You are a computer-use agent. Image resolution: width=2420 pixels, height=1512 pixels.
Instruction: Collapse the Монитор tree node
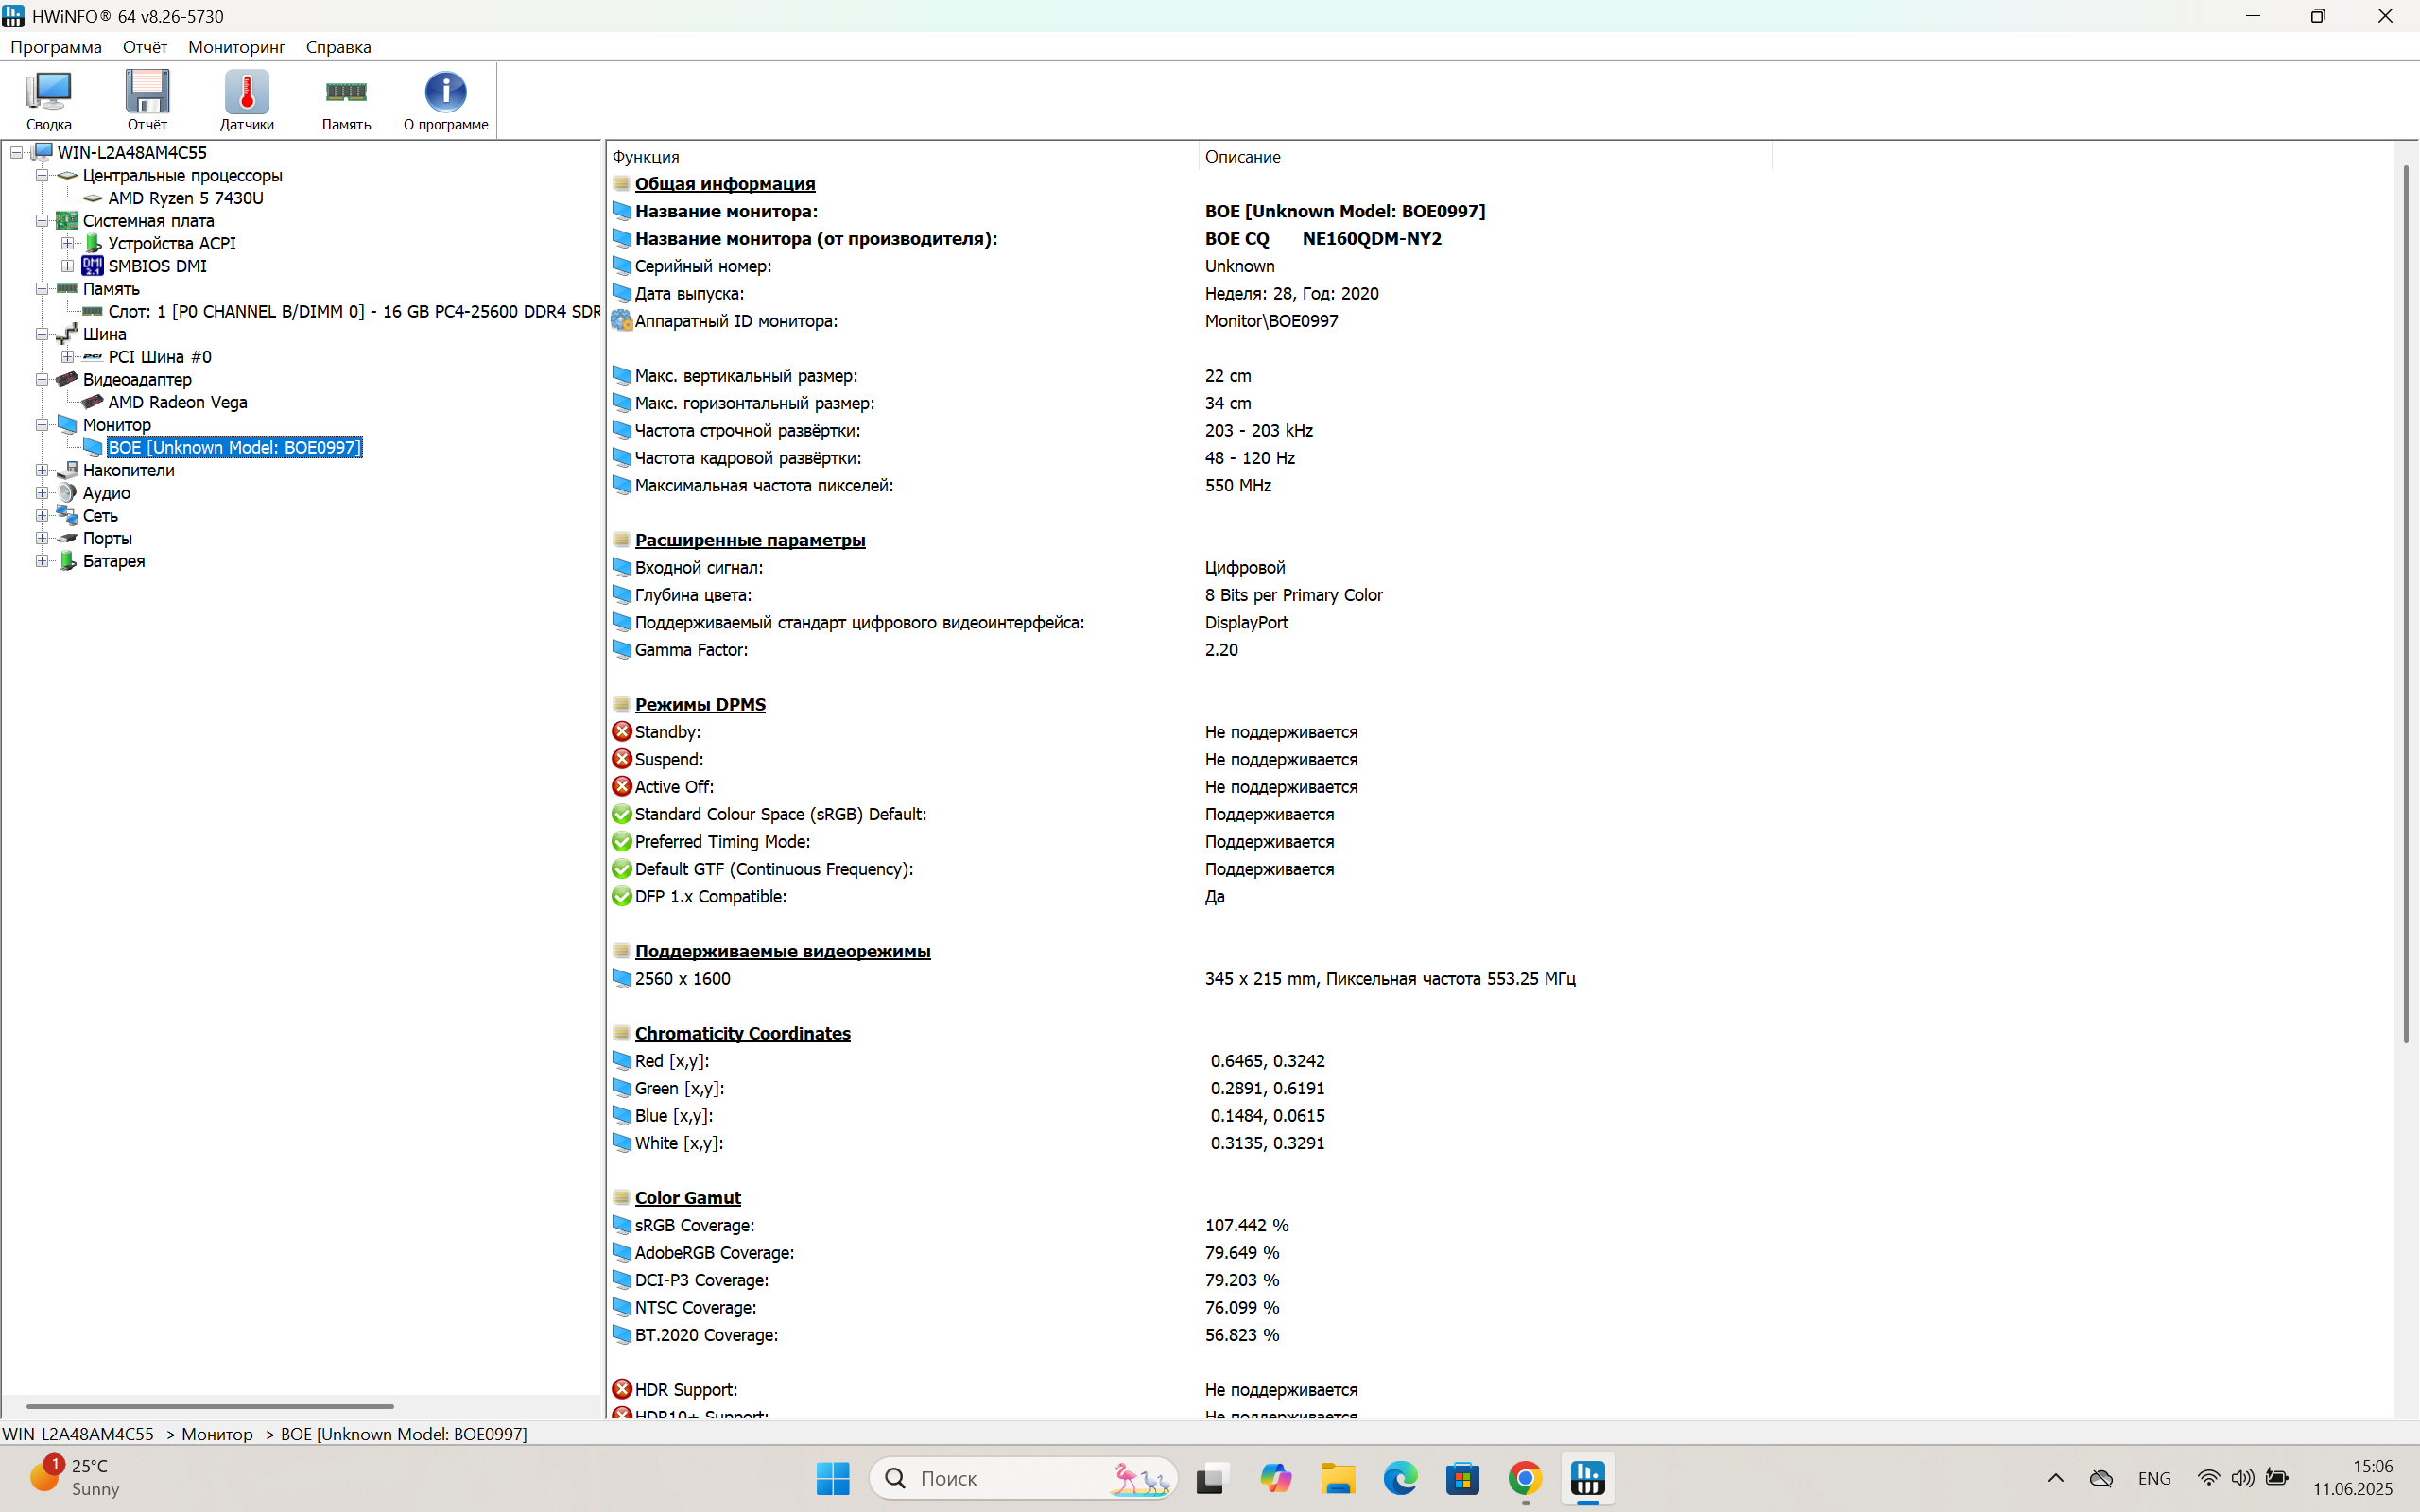(42, 425)
